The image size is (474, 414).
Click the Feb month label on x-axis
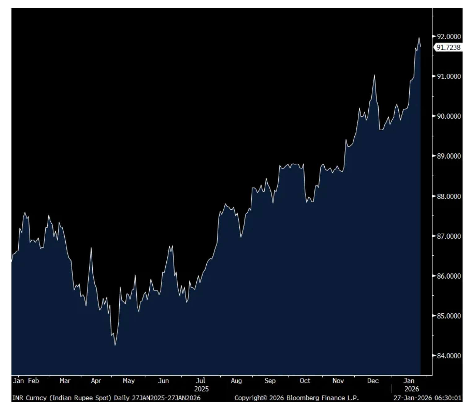pos(33,381)
